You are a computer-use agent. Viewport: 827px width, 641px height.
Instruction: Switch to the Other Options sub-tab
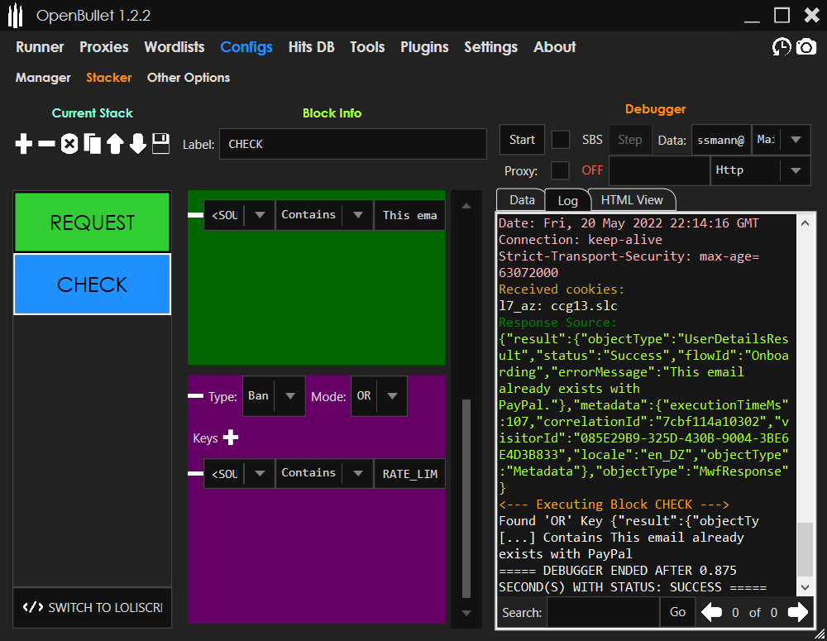click(189, 78)
